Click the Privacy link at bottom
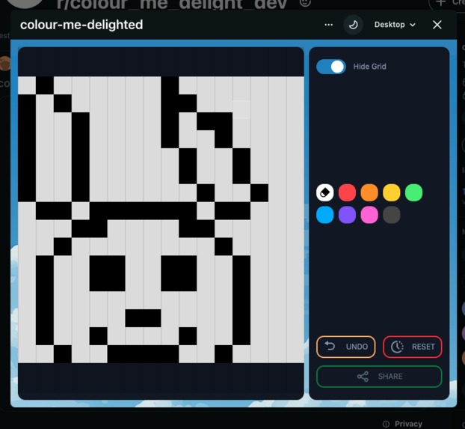This screenshot has width=465, height=429. point(408,424)
